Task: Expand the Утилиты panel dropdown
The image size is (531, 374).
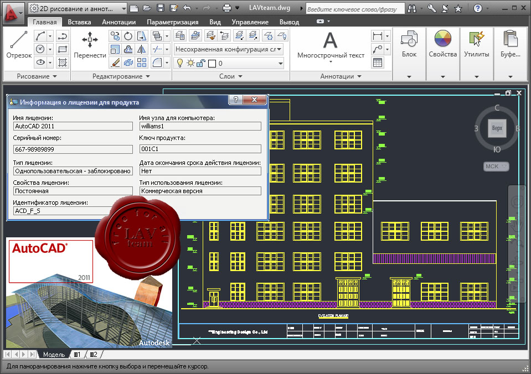Action: coord(477,76)
